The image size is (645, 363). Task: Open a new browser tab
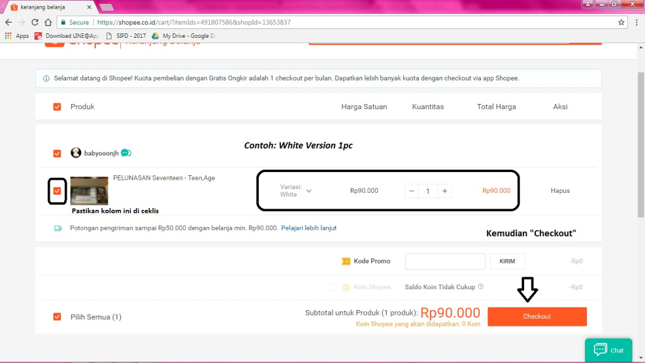(x=107, y=7)
